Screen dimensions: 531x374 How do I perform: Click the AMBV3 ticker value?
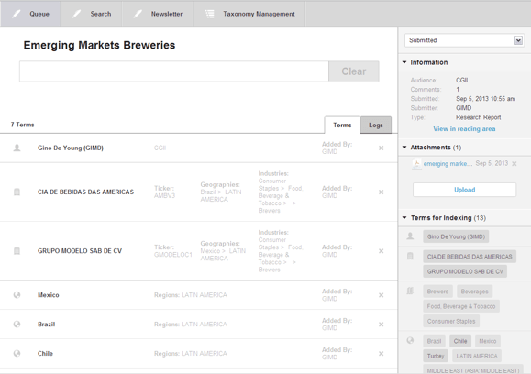coord(164,195)
